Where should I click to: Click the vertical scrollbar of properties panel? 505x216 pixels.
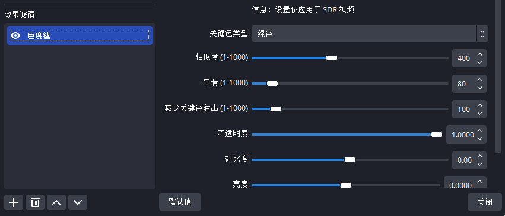[x=498, y=76]
